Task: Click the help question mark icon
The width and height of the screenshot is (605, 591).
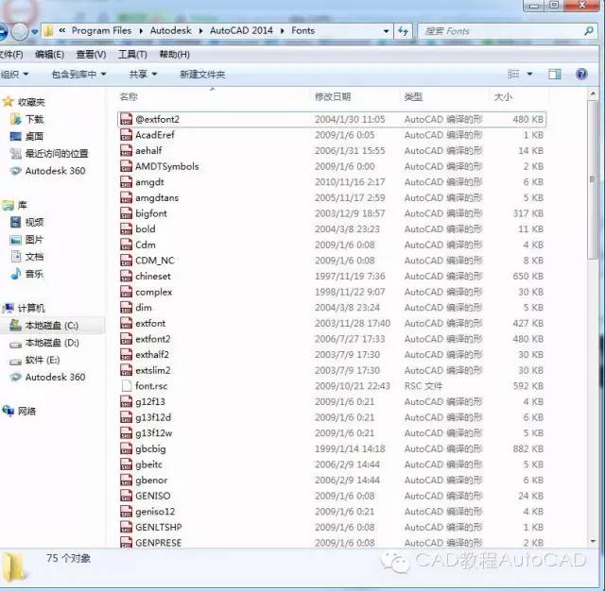Action: point(581,74)
